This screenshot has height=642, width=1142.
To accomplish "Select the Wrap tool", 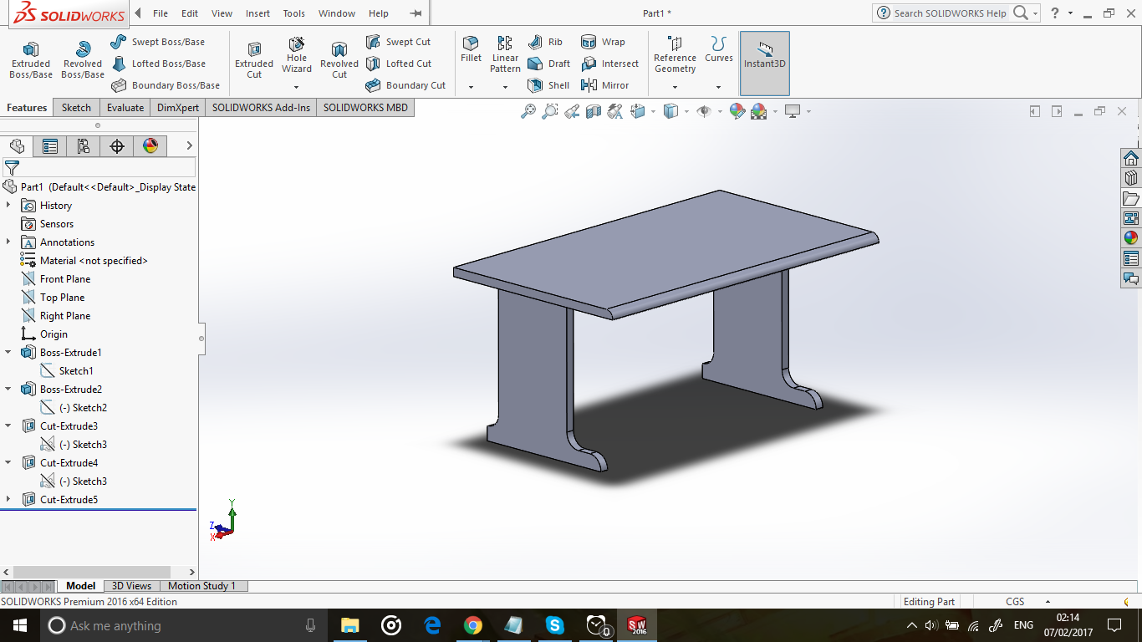I will point(603,42).
